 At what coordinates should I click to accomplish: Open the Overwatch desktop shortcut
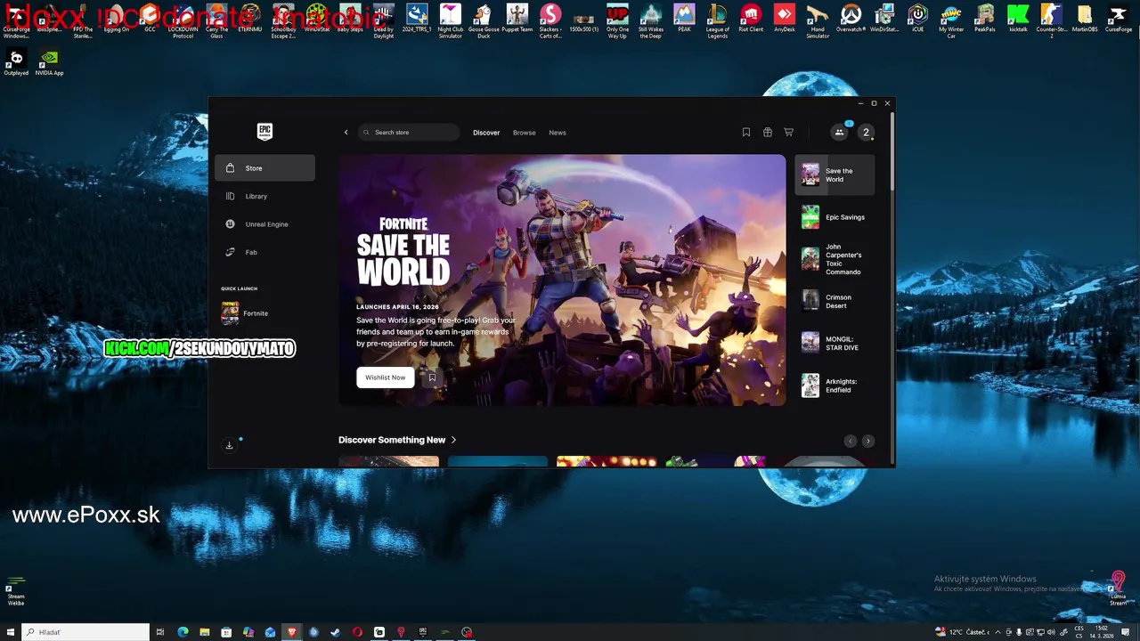point(851,19)
